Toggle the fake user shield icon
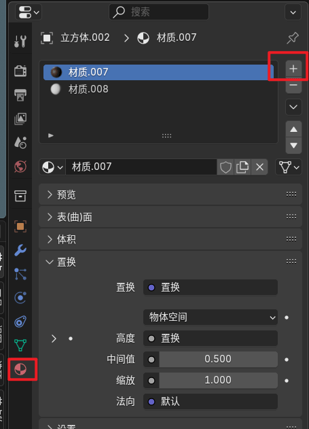Image resolution: width=309 pixels, height=429 pixels. [225, 167]
